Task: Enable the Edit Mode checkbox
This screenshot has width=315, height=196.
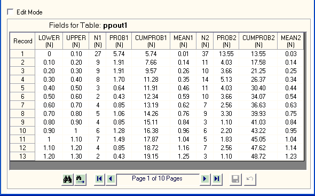Action: point(10,12)
